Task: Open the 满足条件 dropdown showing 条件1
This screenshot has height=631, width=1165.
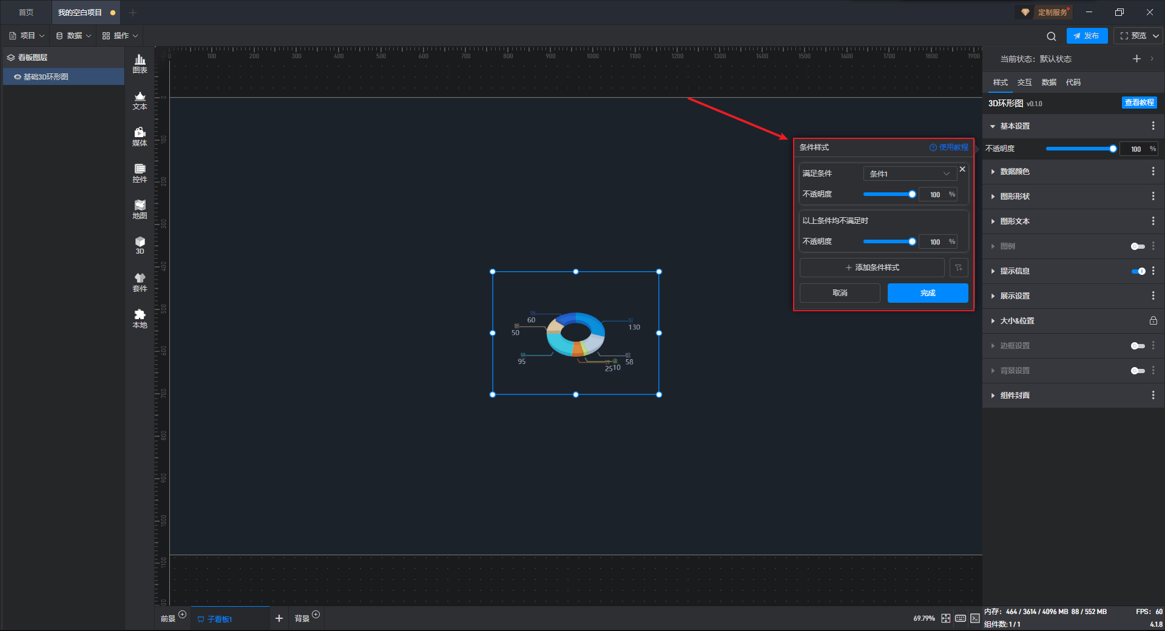Action: pyautogui.click(x=909, y=174)
